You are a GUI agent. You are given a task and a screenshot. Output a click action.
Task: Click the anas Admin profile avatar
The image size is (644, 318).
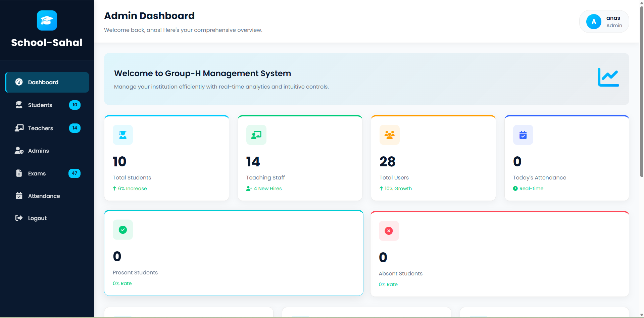pyautogui.click(x=593, y=21)
